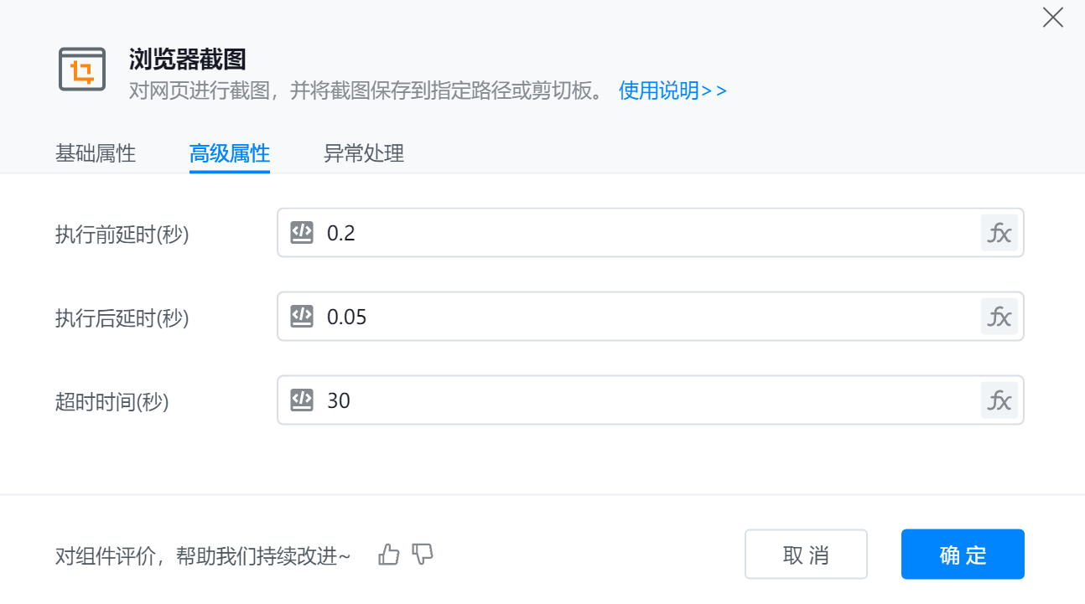Open fx expression editor for 执行前延时
This screenshot has height=604, width=1085.
coord(999,233)
